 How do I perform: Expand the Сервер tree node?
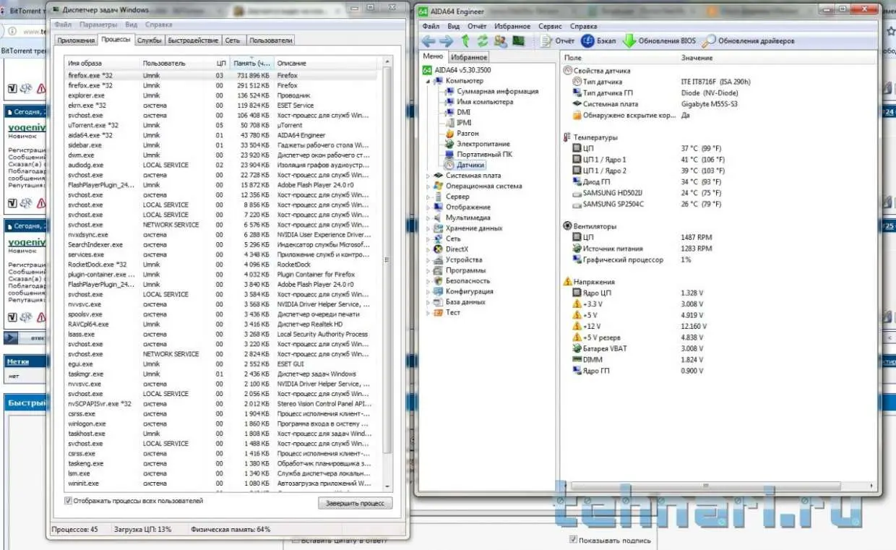click(428, 197)
